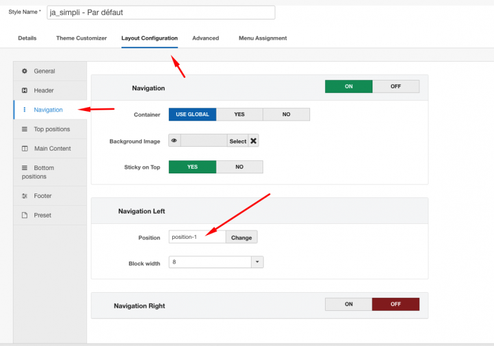
Task: Open the Block width dropdown arrow
Action: [257, 262]
